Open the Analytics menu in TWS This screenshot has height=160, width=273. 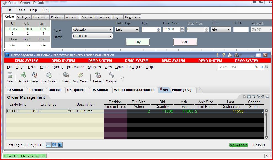94,67
